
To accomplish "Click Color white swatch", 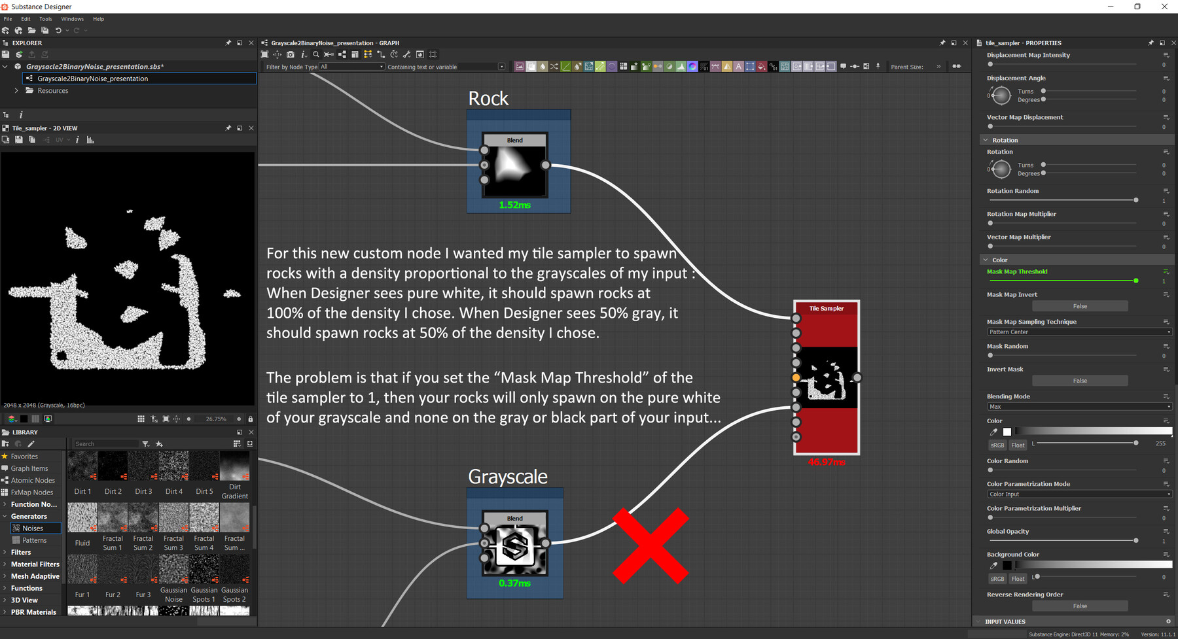I will (1007, 432).
